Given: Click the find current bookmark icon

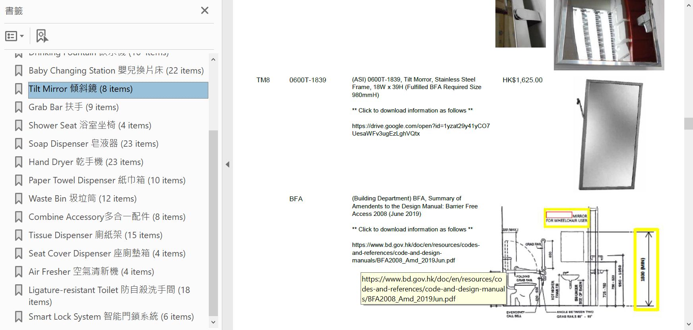Looking at the screenshot, I should tap(42, 36).
